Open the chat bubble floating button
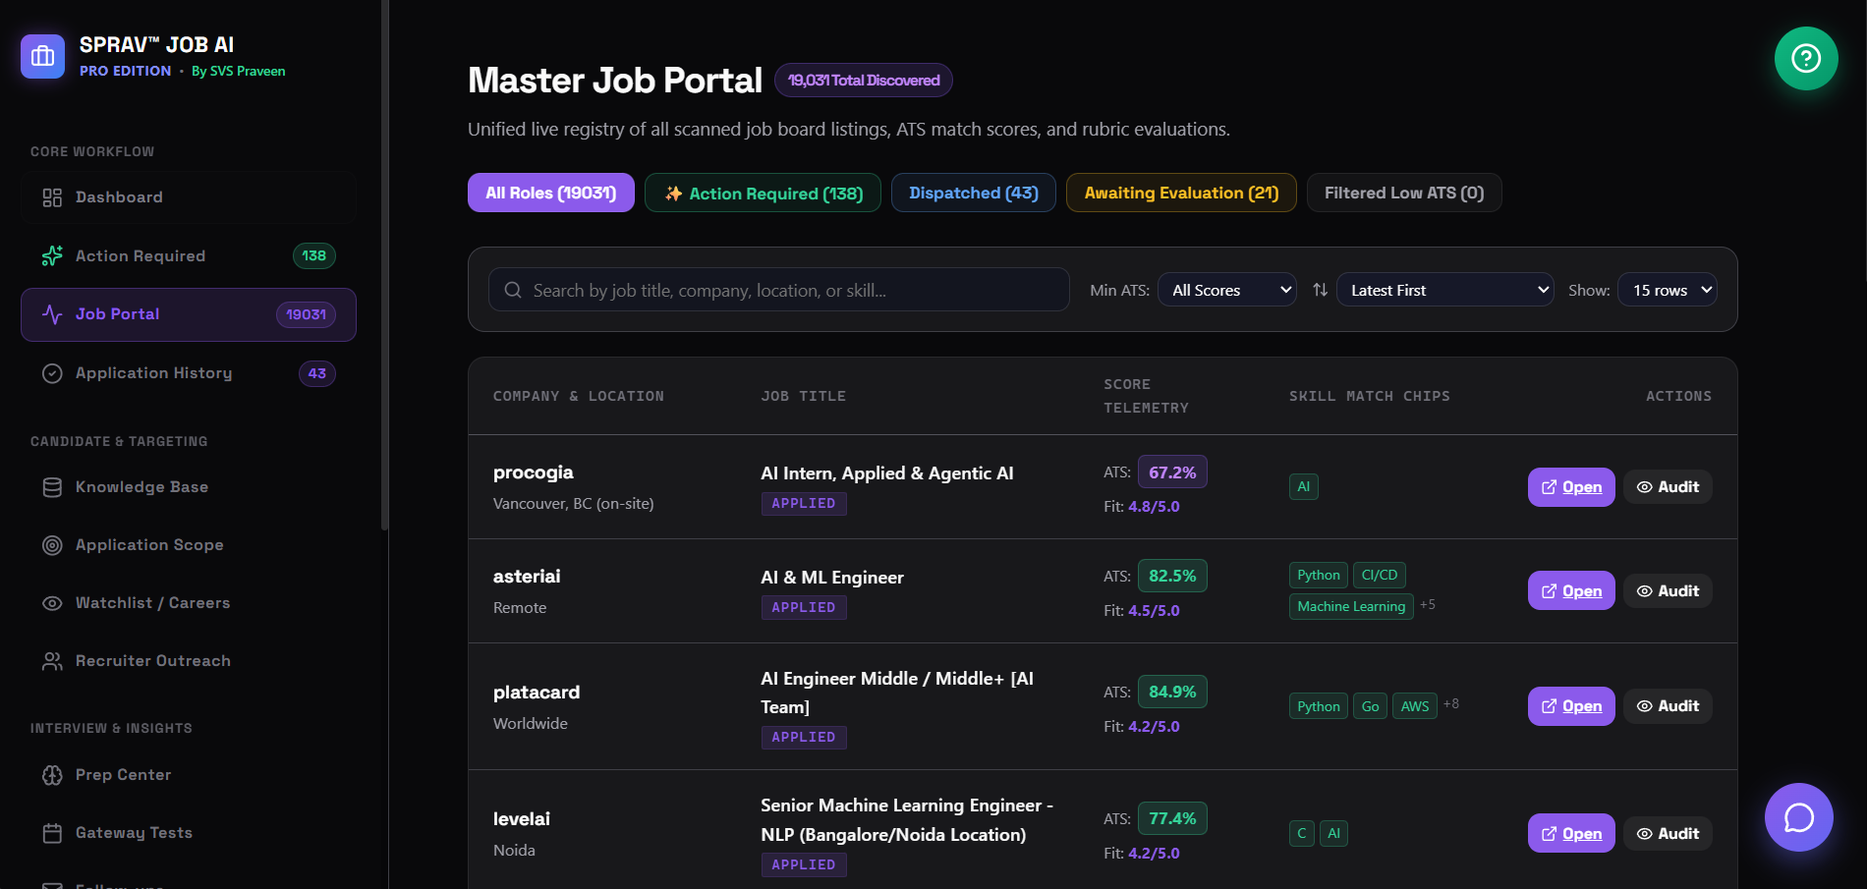1867x889 pixels. (x=1798, y=817)
